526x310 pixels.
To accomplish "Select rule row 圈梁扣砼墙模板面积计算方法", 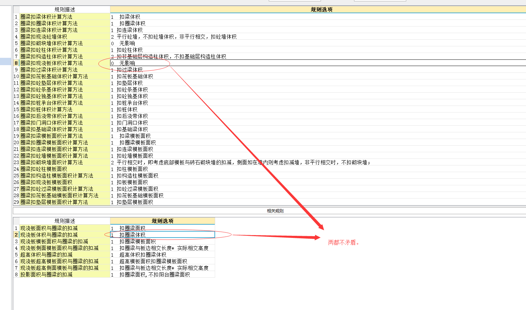I will click(x=65, y=156).
